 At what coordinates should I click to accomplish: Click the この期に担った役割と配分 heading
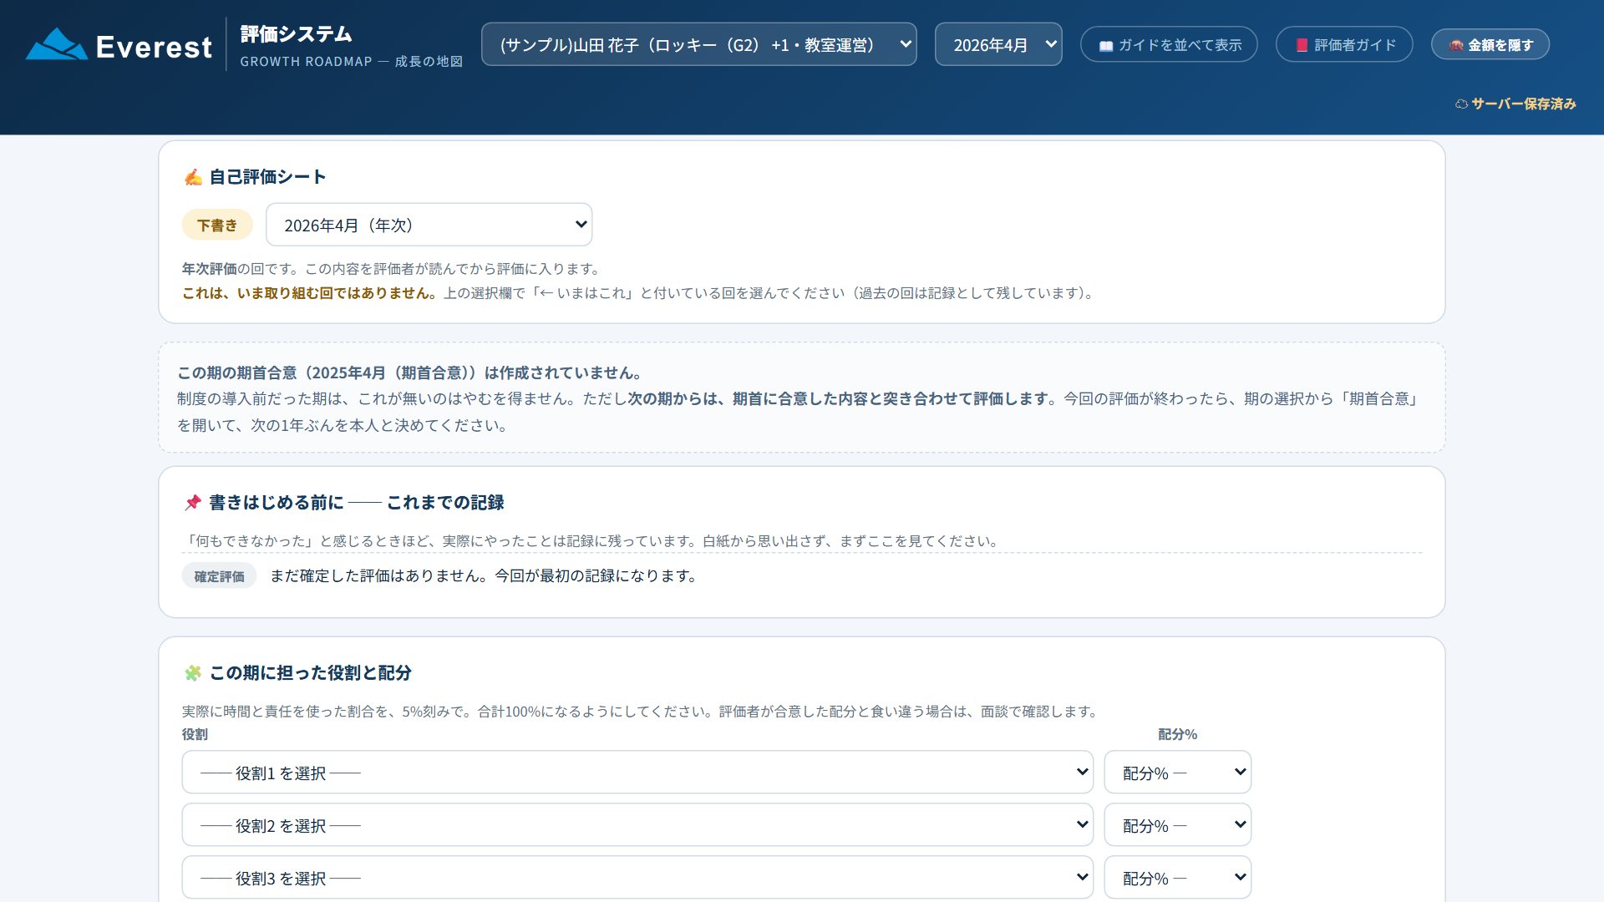click(x=311, y=673)
